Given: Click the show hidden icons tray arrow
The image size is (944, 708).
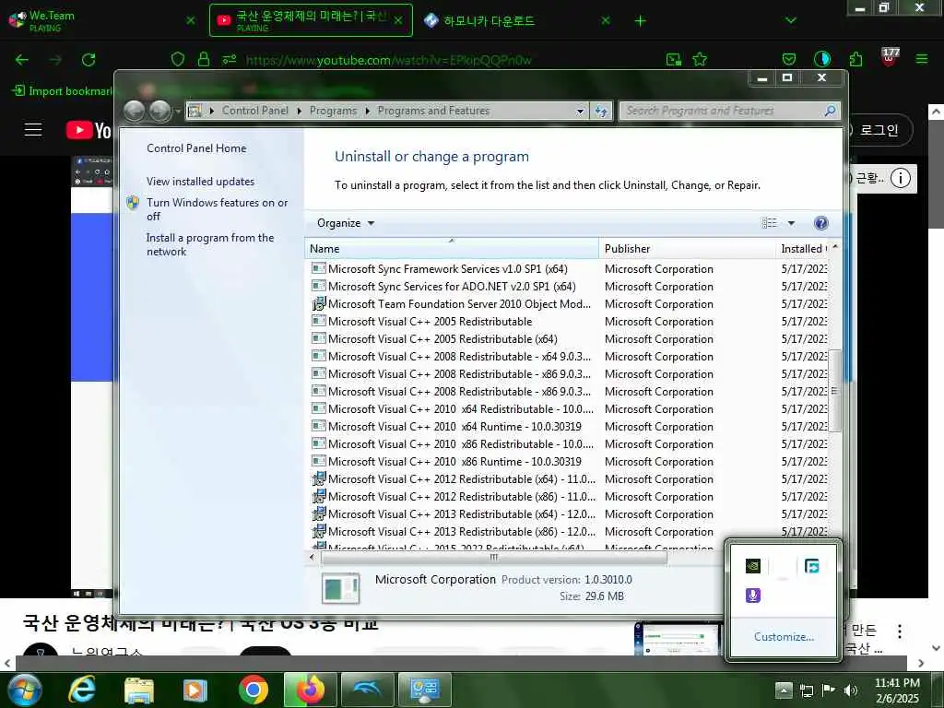Looking at the screenshot, I should 783,690.
